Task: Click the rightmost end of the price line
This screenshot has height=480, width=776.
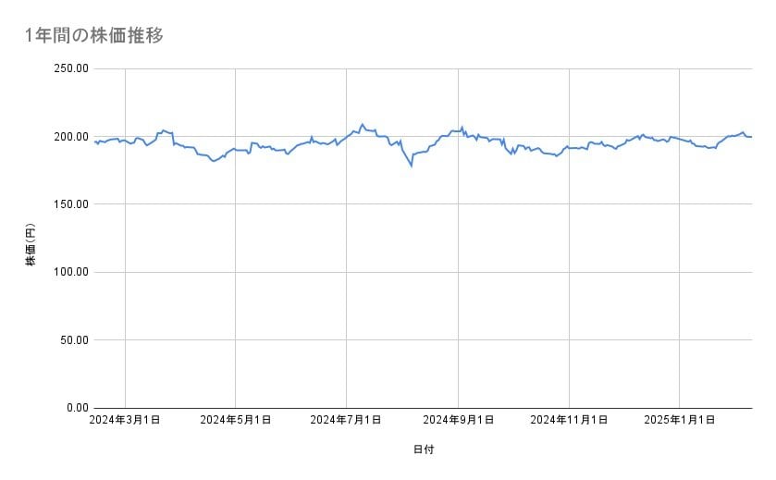Action: (751, 137)
